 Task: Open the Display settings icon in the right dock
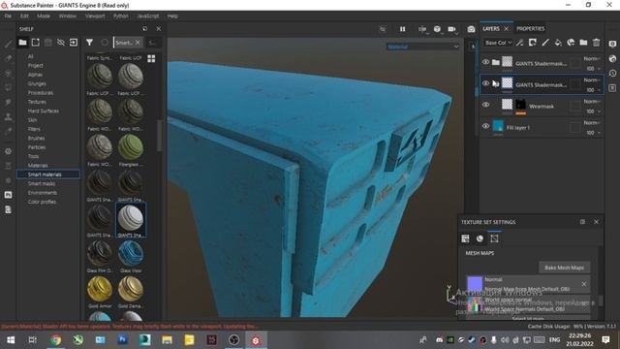point(612,44)
